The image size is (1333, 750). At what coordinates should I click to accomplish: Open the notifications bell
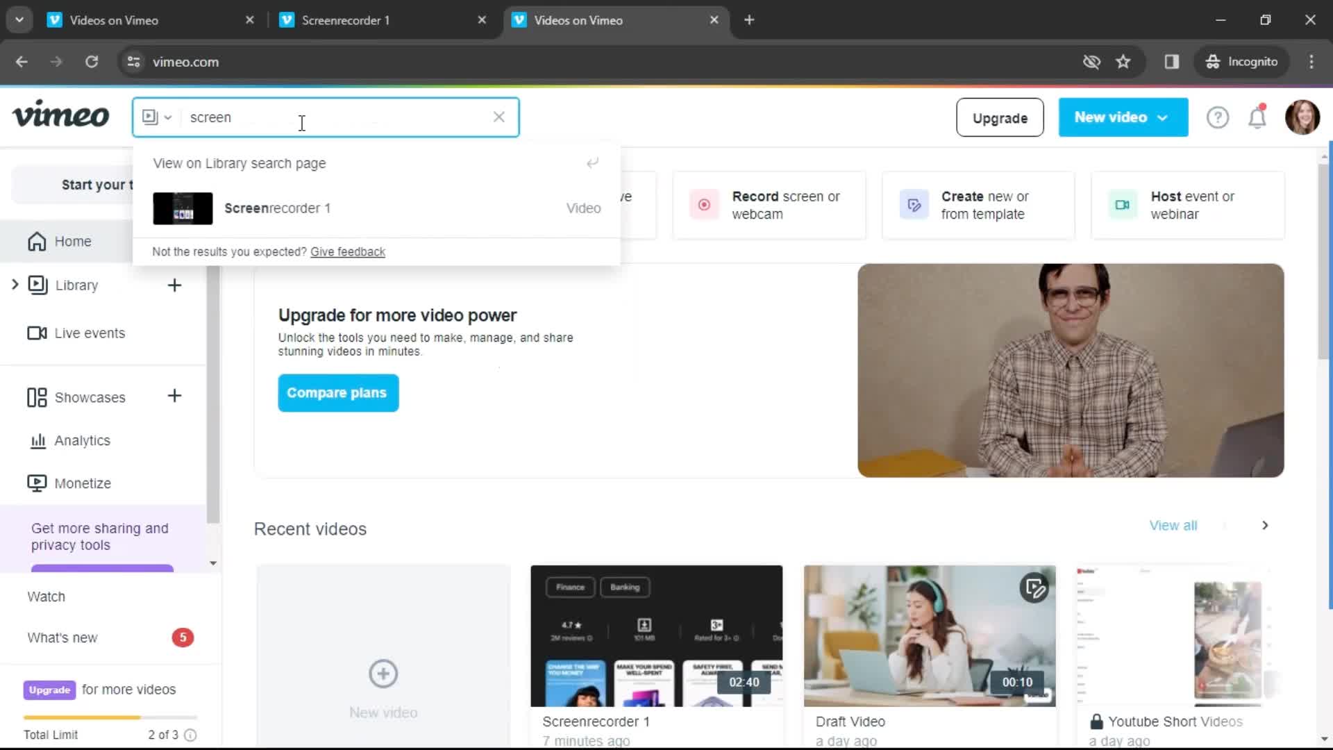1257,117
